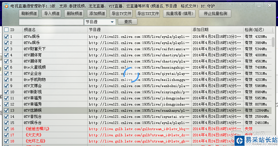The image size is (278, 146).
Task: Click status cell 有效 24610Ms
Action: (x=257, y=123)
